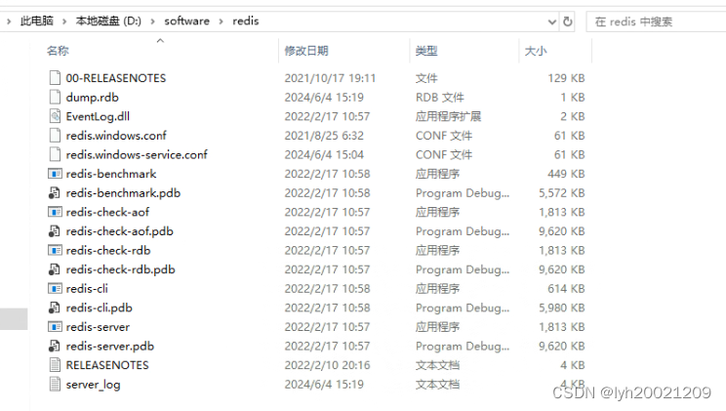726x411 pixels.
Task: Click the redis breadcrumb segment
Action: coord(245,21)
